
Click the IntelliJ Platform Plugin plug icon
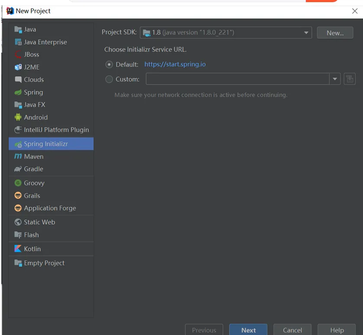click(18, 129)
